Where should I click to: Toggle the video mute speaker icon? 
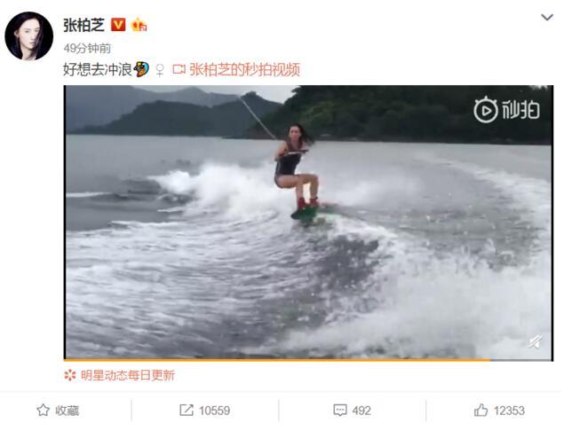coord(536,341)
